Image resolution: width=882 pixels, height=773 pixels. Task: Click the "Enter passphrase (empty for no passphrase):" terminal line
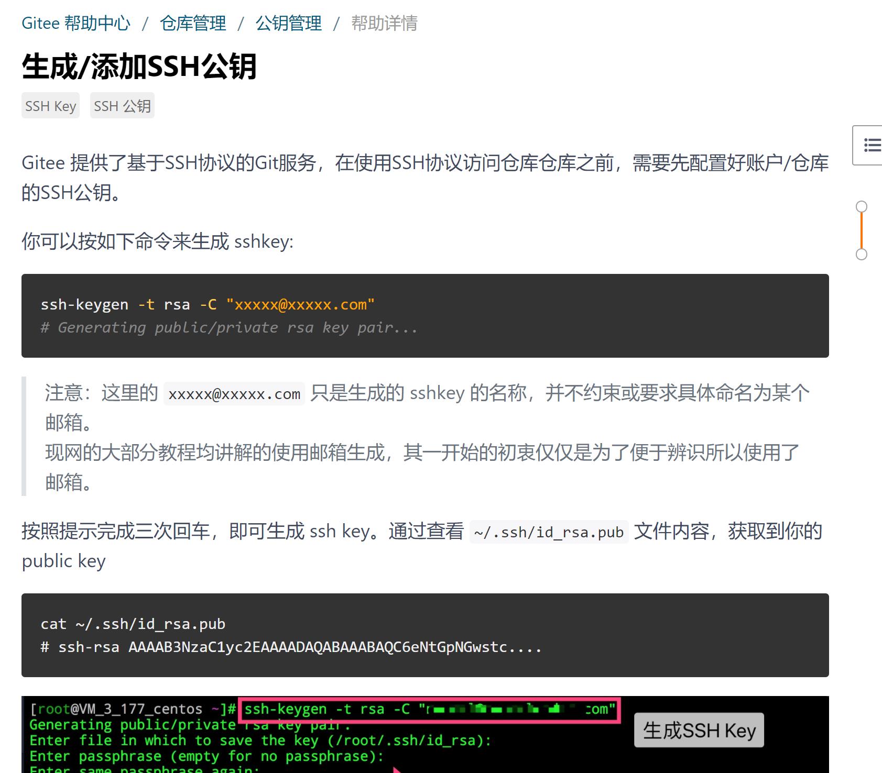pos(206,756)
